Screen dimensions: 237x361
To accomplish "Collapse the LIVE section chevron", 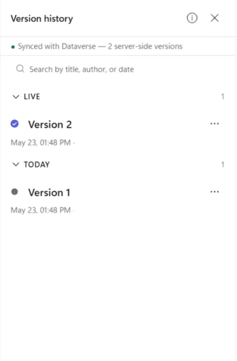I will (16, 97).
